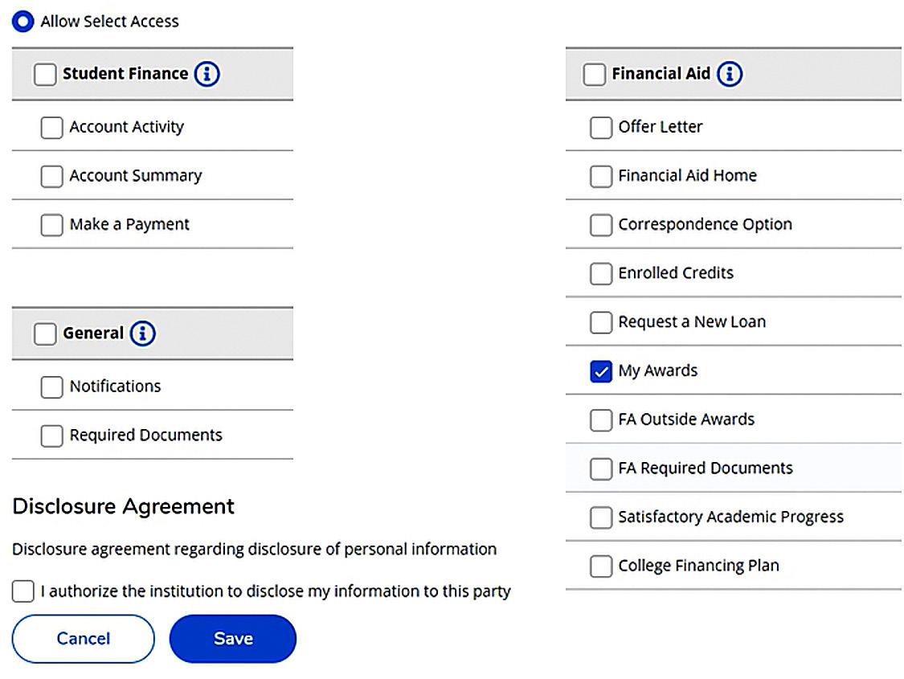Toggle the Financial Aid group checkbox
This screenshot has width=904, height=679.
pyautogui.click(x=594, y=74)
